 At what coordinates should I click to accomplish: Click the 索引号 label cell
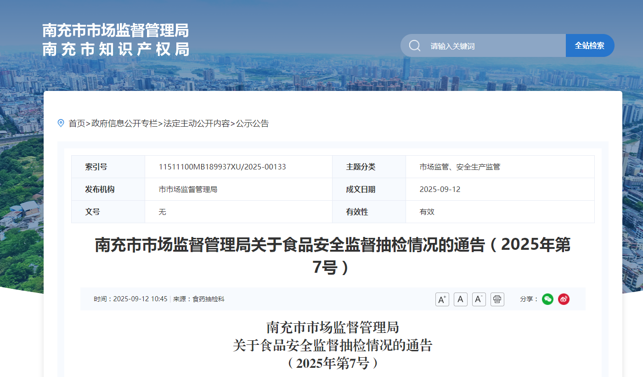click(108, 167)
